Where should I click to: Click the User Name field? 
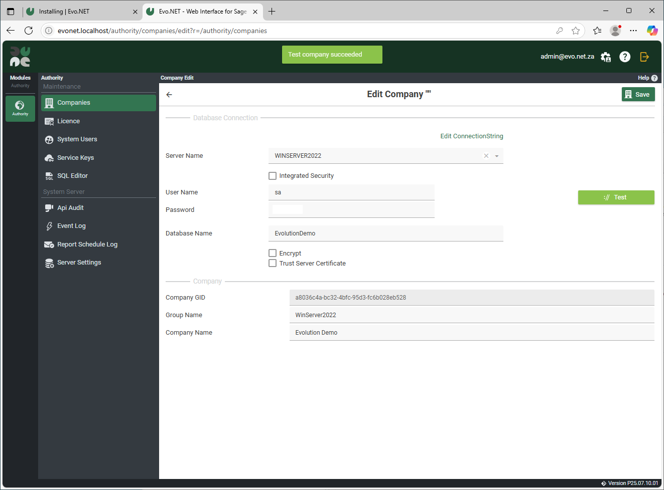pyautogui.click(x=351, y=192)
